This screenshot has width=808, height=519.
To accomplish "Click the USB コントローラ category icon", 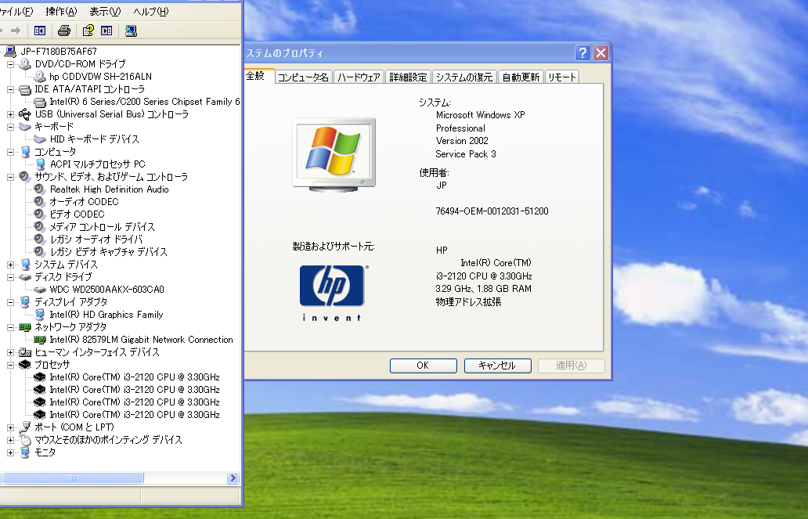I will (x=25, y=114).
